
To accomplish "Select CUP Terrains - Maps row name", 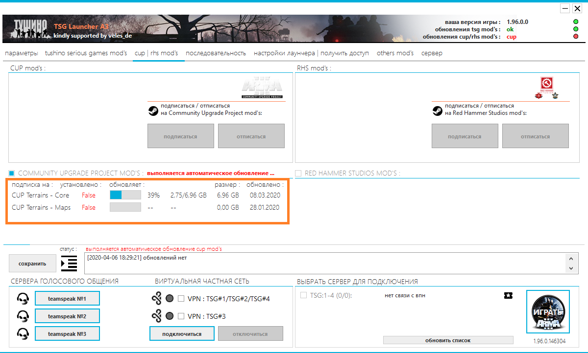I will tap(41, 207).
